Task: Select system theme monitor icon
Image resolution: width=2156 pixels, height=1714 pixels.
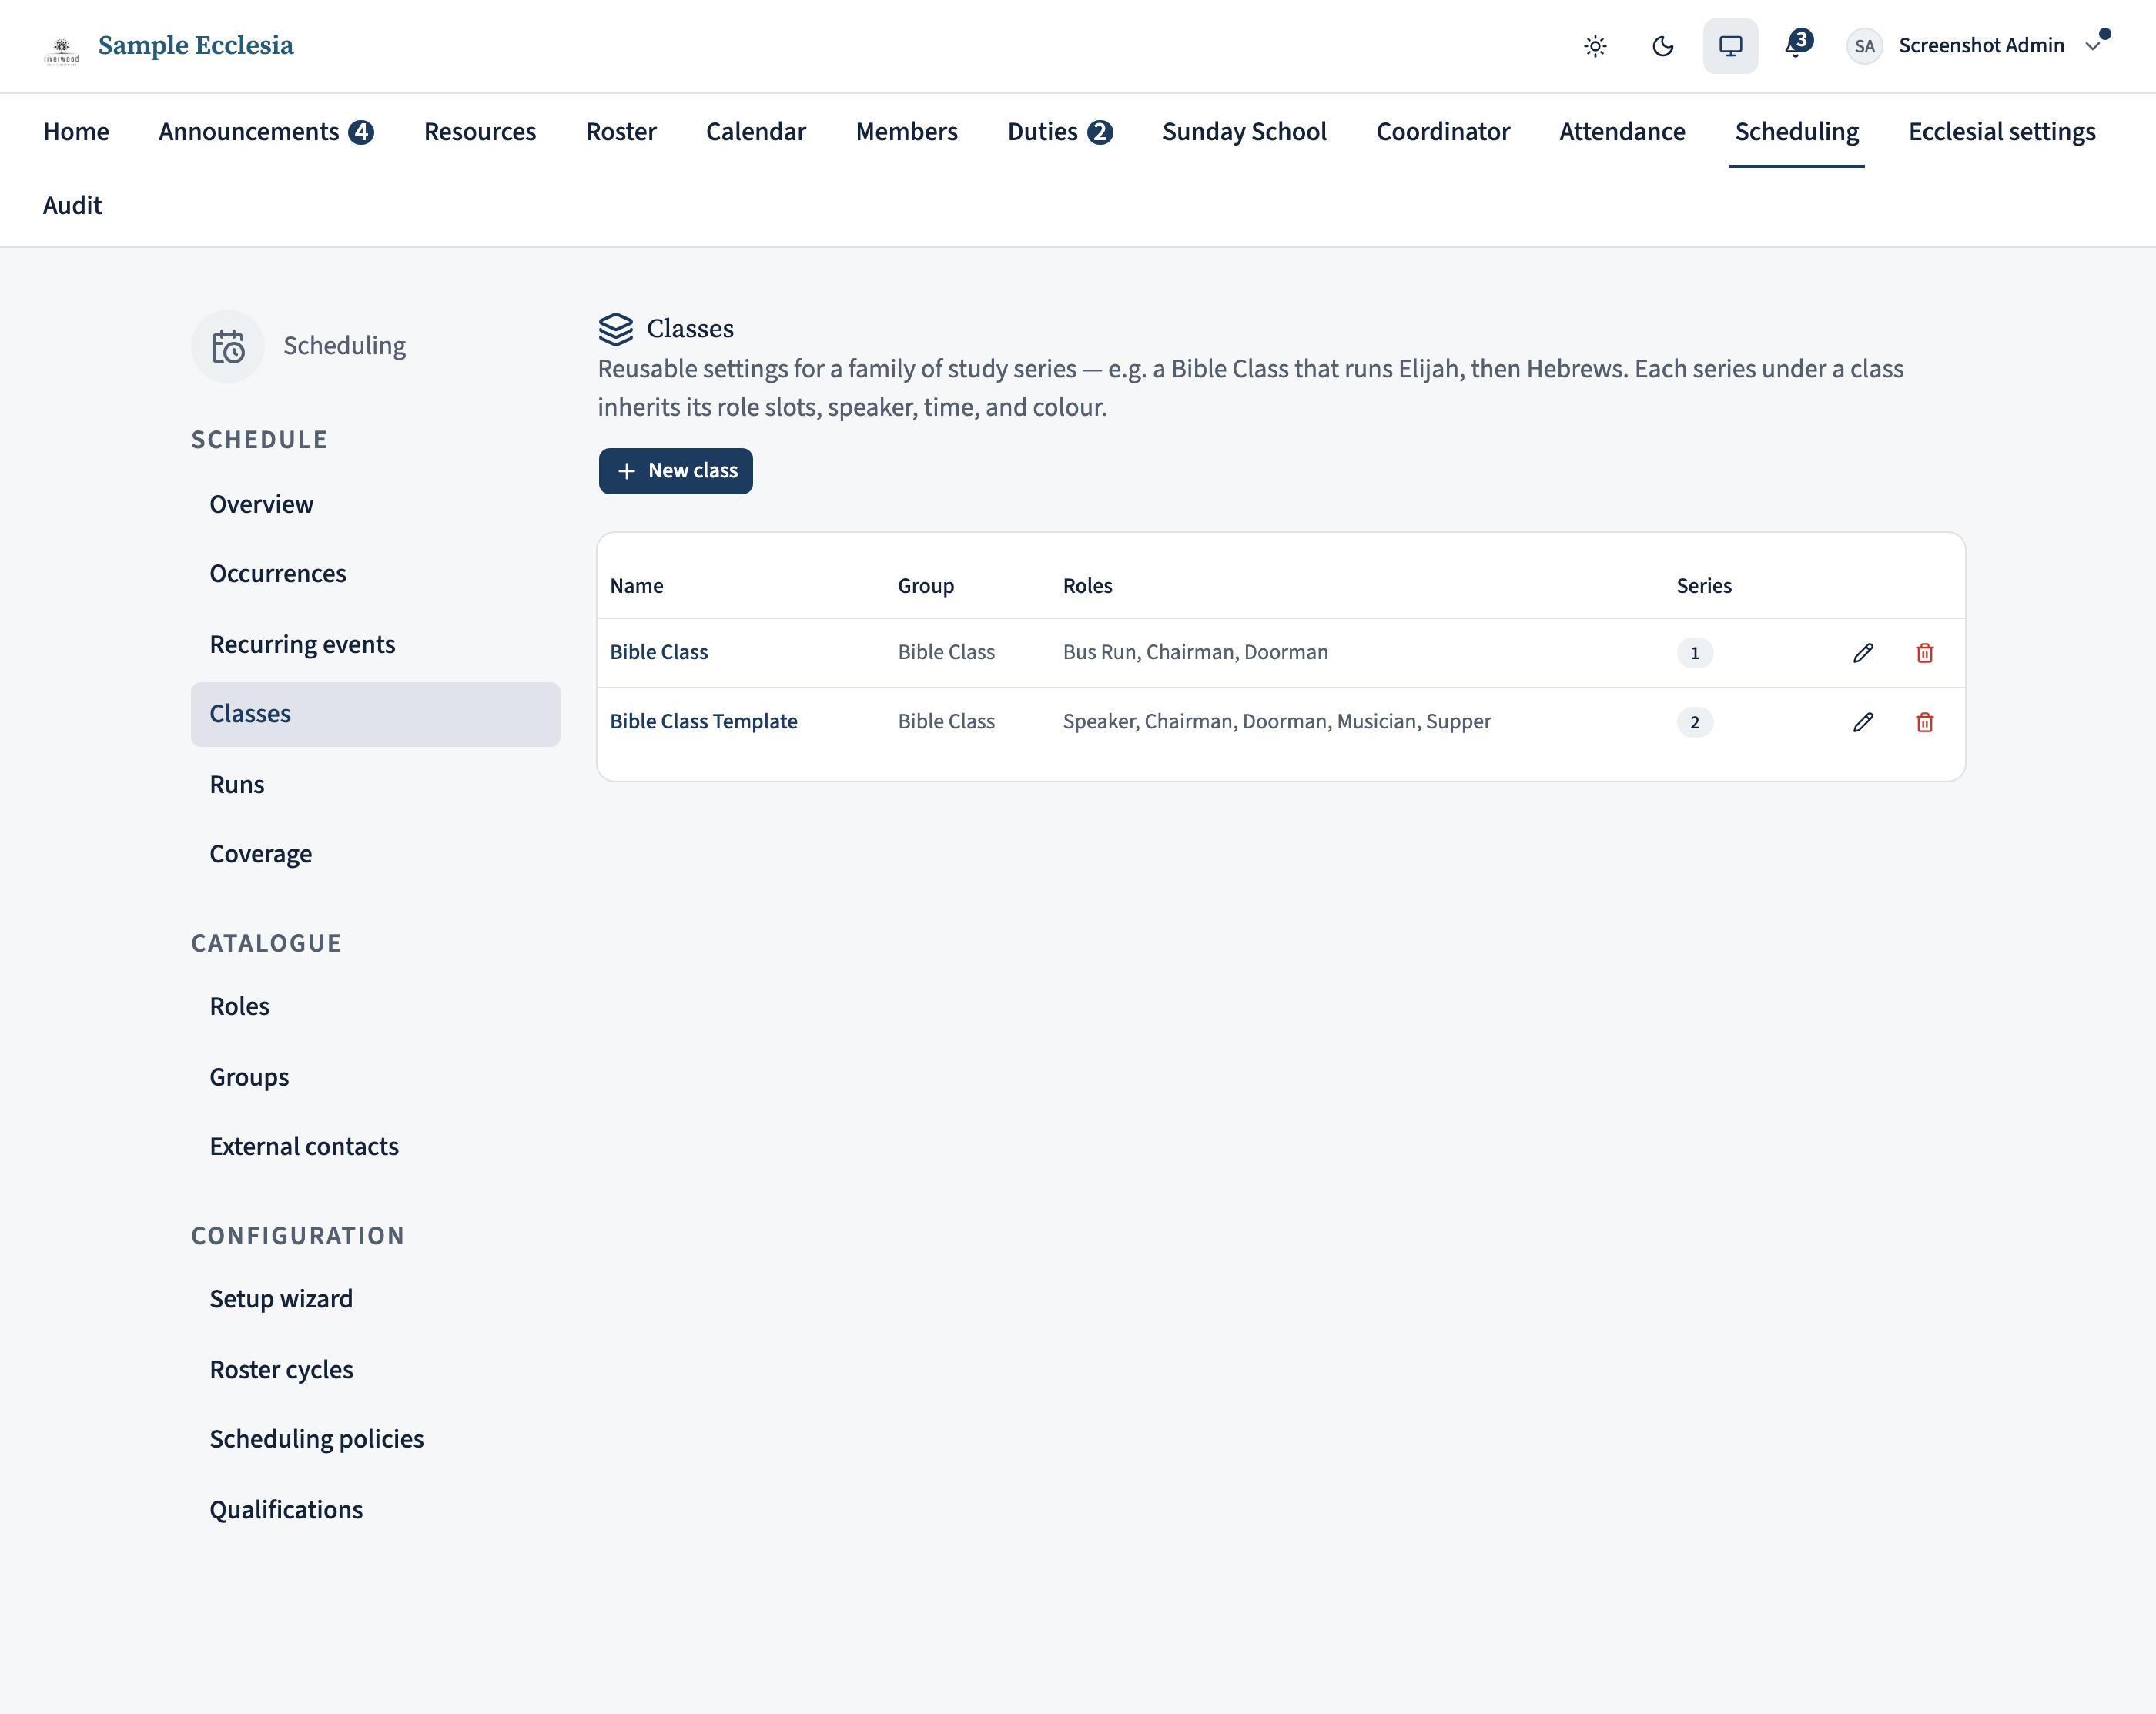Action: [x=1730, y=46]
